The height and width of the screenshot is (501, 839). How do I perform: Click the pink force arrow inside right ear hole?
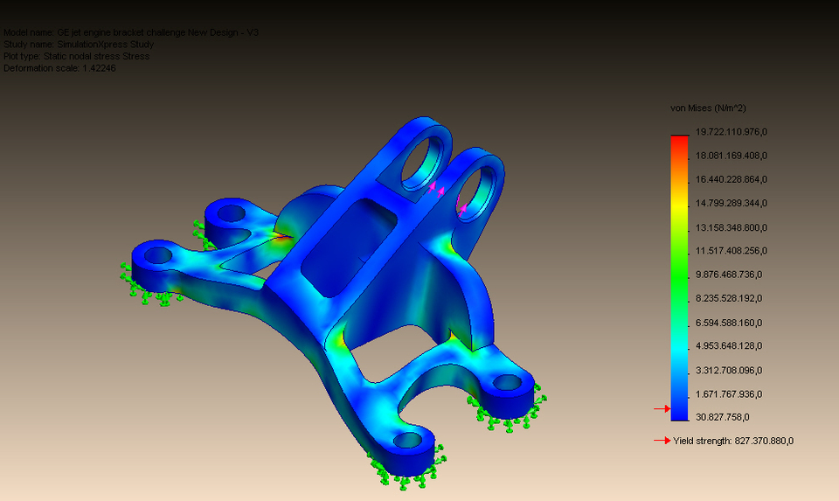(461, 208)
